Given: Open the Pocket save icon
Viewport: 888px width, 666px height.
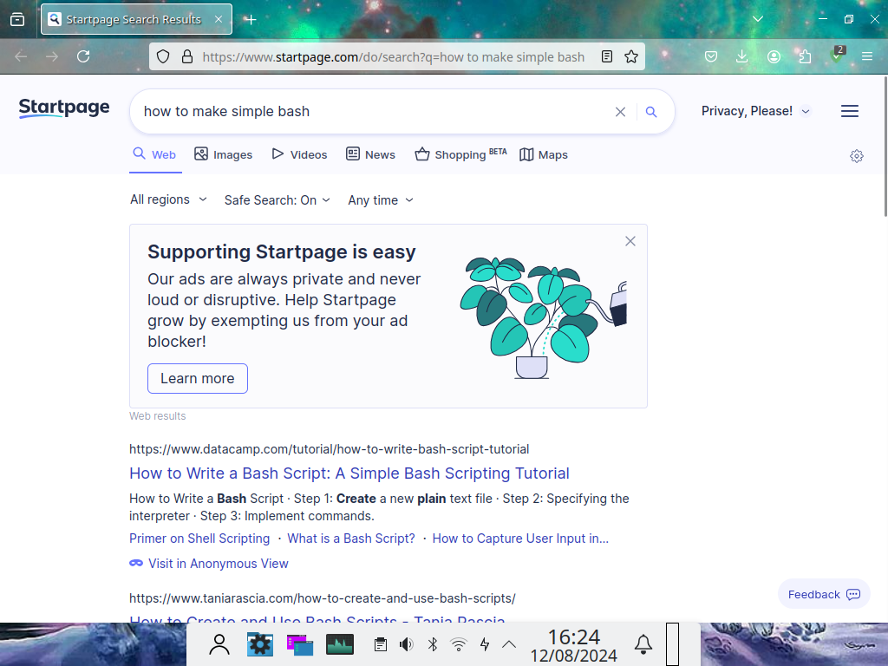Looking at the screenshot, I should pyautogui.click(x=711, y=56).
